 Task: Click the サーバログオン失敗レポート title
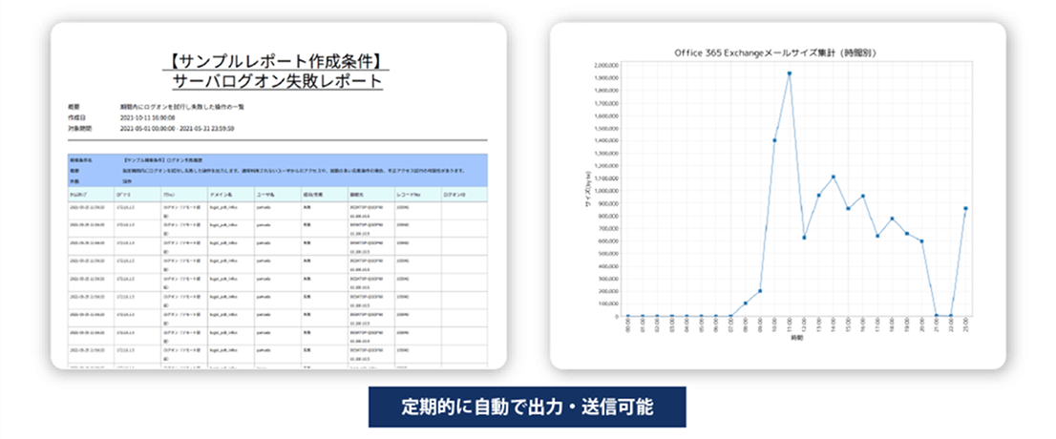point(278,80)
